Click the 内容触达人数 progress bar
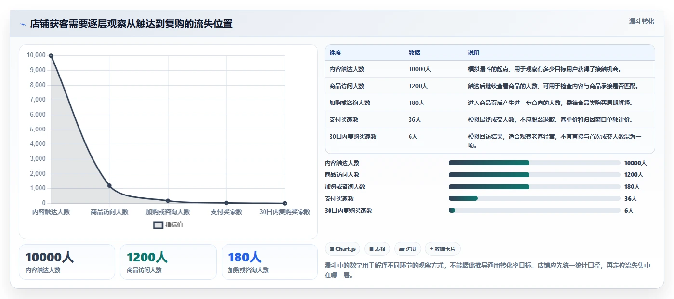The width and height of the screenshot is (674, 299). (x=534, y=163)
